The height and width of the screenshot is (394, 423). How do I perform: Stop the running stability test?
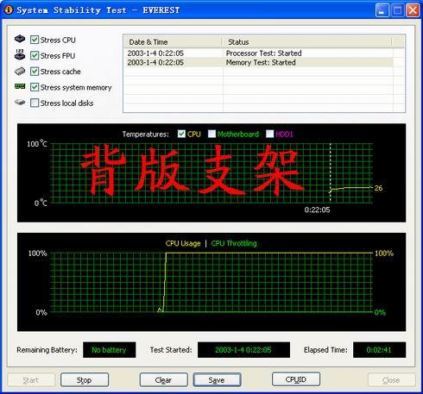click(x=85, y=380)
